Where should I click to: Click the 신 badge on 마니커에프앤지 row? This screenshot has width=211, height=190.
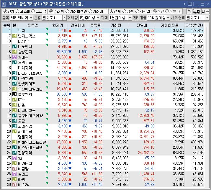14,73
